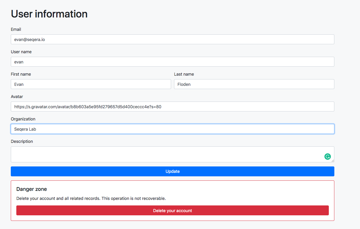Click the Last name input field
360x229 pixels.
(254, 84)
